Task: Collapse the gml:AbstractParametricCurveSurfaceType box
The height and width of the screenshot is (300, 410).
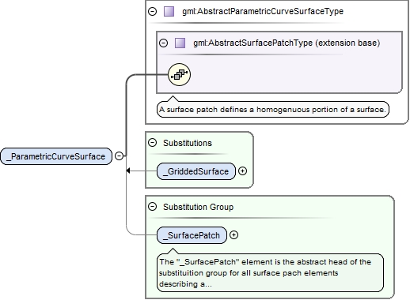Action: point(152,12)
